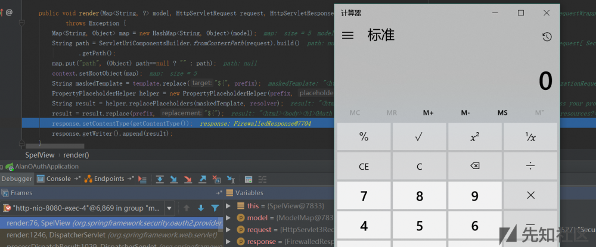This screenshot has width=596, height=247.
Task: Click the red Force Step Into icon
Action: click(188, 179)
